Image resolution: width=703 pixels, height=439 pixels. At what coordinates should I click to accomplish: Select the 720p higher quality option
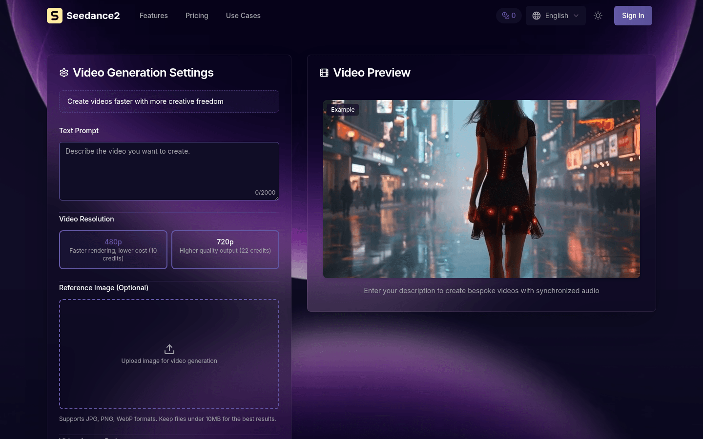(x=225, y=249)
